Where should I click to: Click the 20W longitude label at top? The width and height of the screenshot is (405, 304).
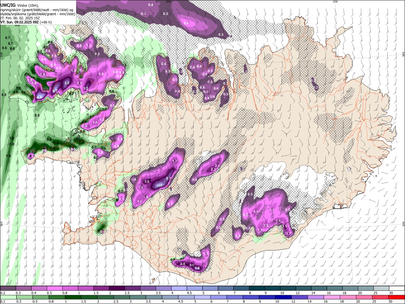168,2
